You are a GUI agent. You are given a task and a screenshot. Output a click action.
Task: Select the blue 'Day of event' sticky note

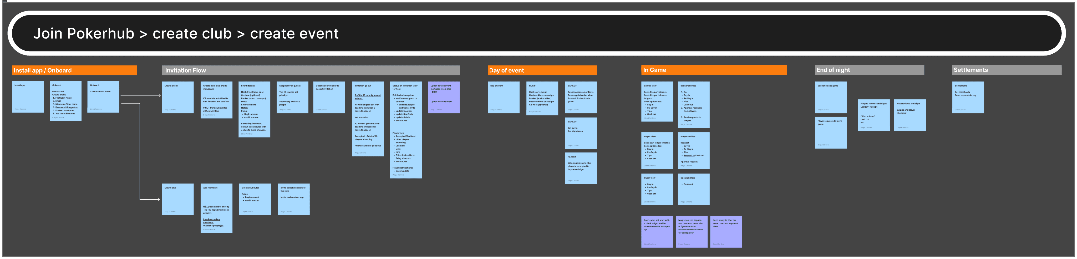(503, 97)
